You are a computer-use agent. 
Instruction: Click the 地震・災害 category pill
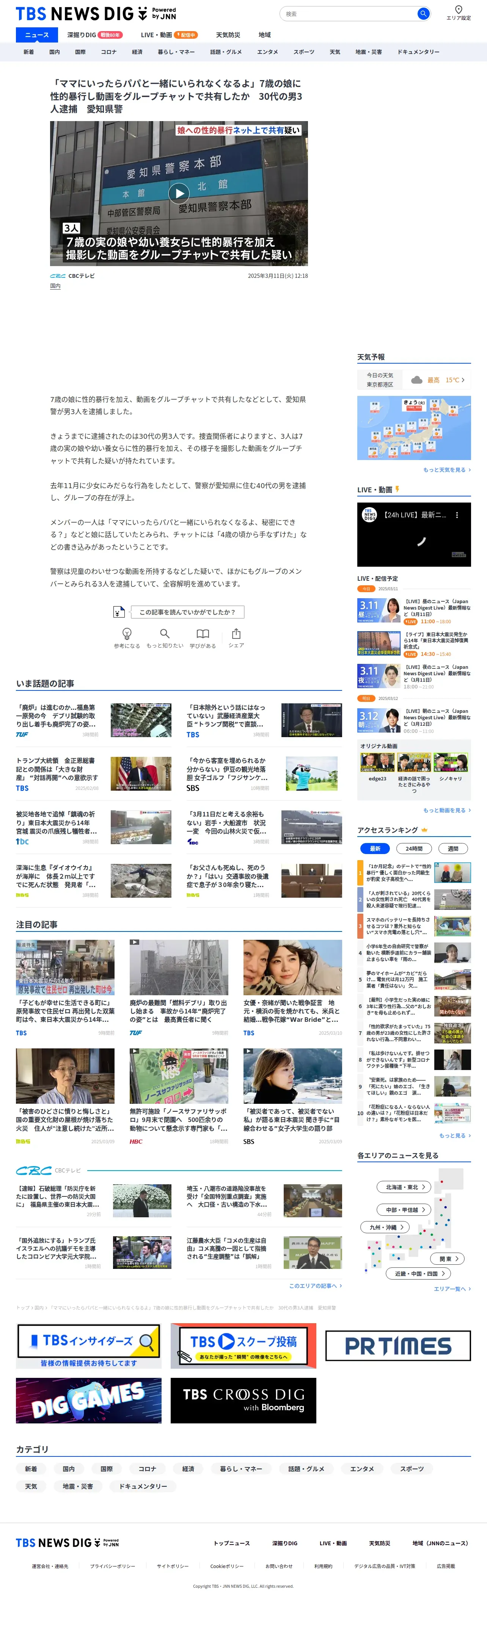click(78, 1486)
